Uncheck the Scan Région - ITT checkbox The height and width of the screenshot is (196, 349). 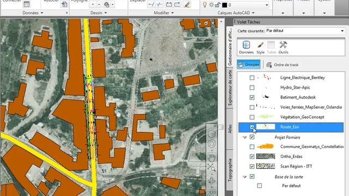(252, 166)
